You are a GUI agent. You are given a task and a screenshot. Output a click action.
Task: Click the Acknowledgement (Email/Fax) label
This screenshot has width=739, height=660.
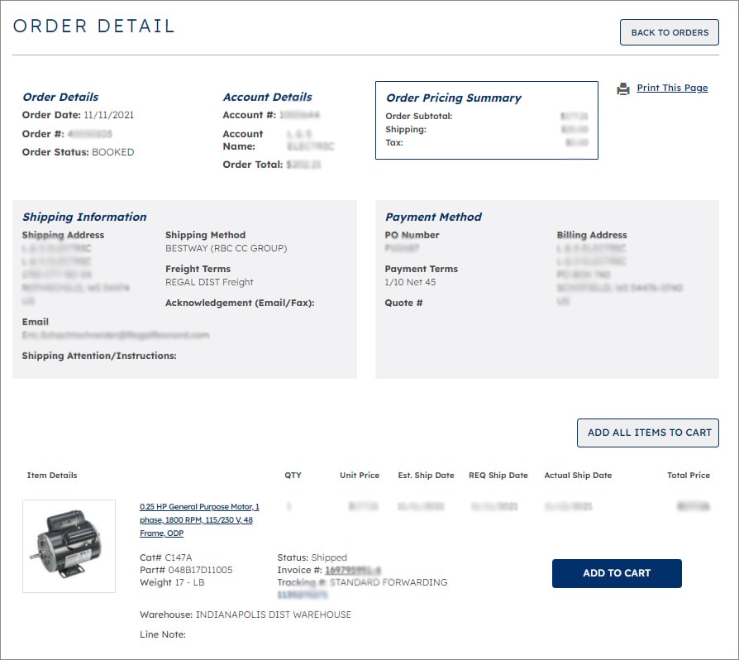tap(240, 304)
